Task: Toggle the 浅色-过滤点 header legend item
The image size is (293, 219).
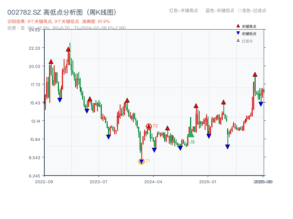Action: (251, 11)
